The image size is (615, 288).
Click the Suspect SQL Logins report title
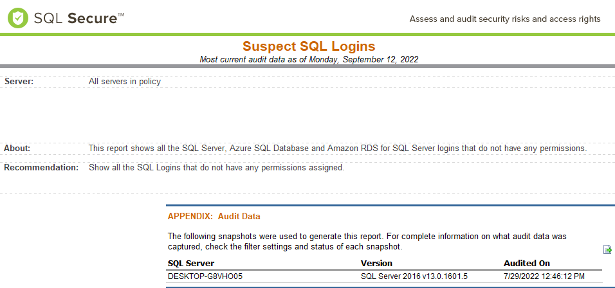tap(309, 46)
